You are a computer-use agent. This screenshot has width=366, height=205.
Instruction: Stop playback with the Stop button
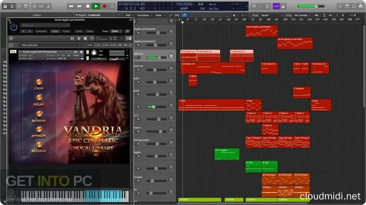[87, 6]
